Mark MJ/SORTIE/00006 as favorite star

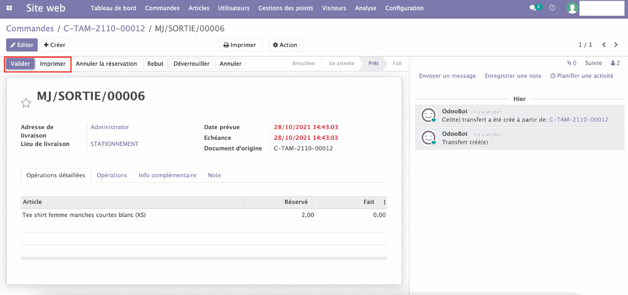(x=26, y=103)
